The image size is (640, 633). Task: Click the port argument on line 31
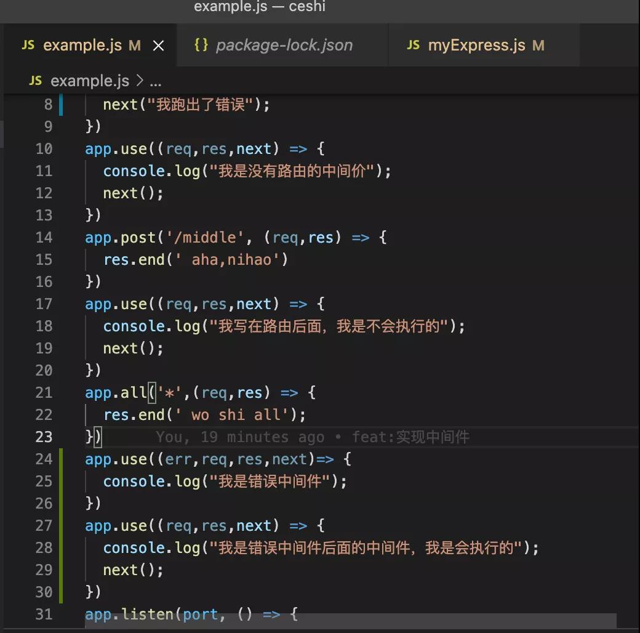click(x=200, y=615)
